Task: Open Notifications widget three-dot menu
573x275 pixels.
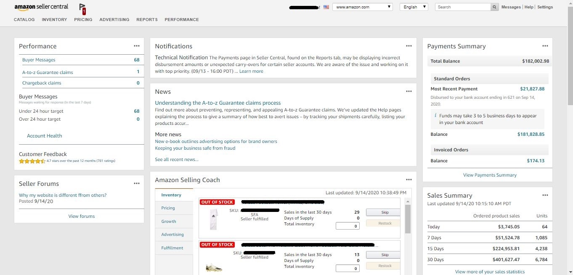Action: (x=409, y=46)
